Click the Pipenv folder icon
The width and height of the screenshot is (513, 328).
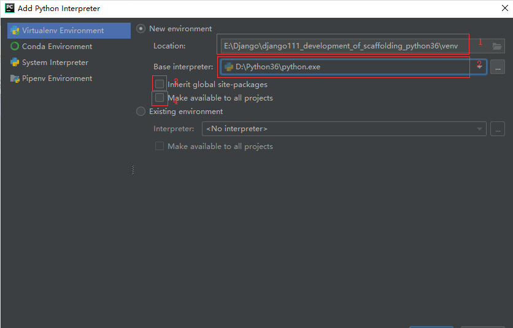coord(15,78)
